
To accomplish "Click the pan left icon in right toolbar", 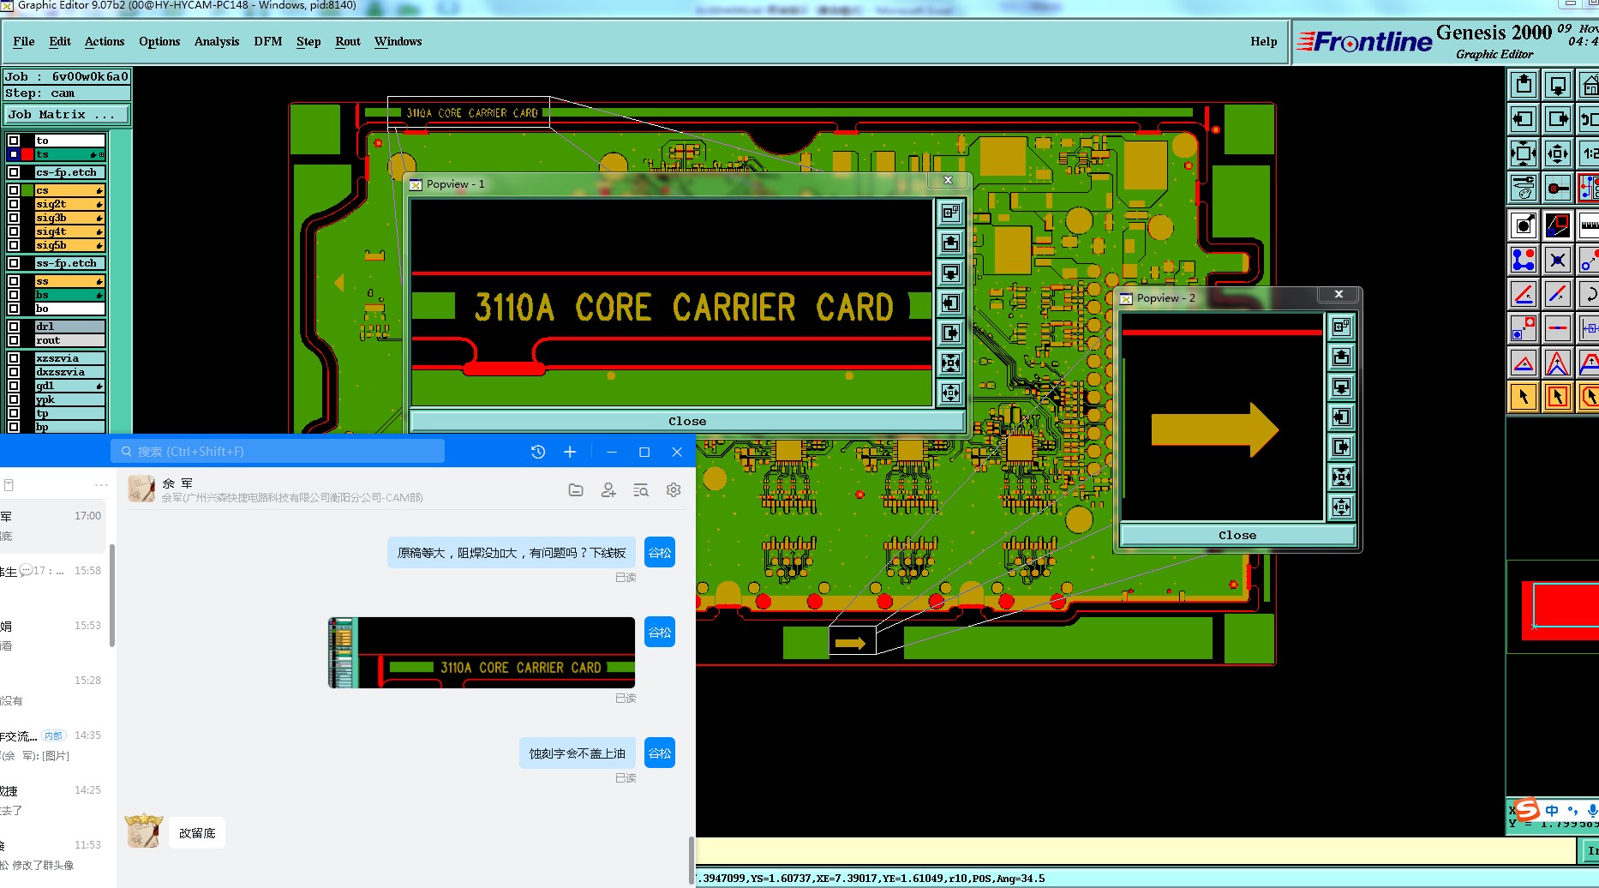I will click(x=1524, y=119).
